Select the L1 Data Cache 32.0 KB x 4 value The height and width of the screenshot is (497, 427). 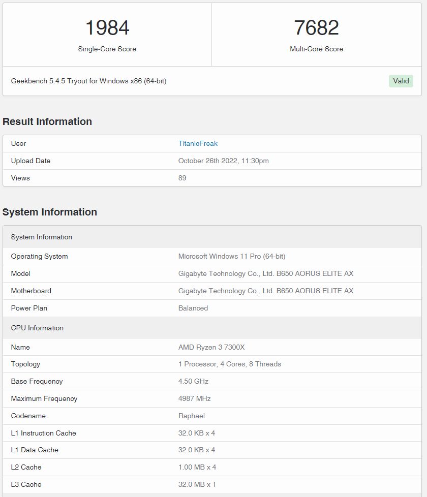pyautogui.click(x=197, y=450)
